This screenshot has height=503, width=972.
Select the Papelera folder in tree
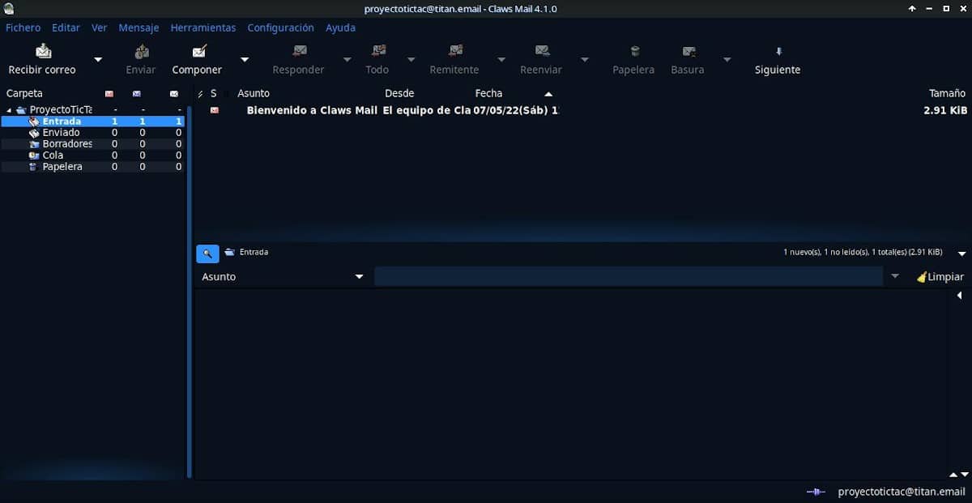point(93,167)
